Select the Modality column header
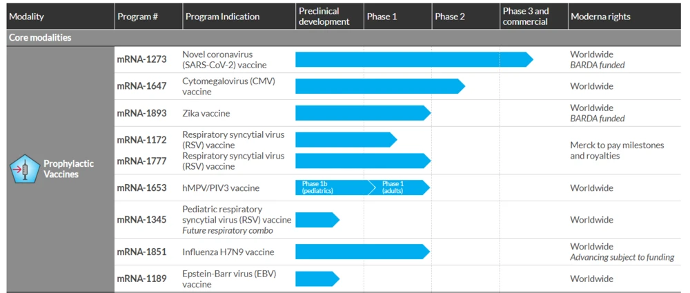Screen dimensions: 690x293 pos(27,17)
